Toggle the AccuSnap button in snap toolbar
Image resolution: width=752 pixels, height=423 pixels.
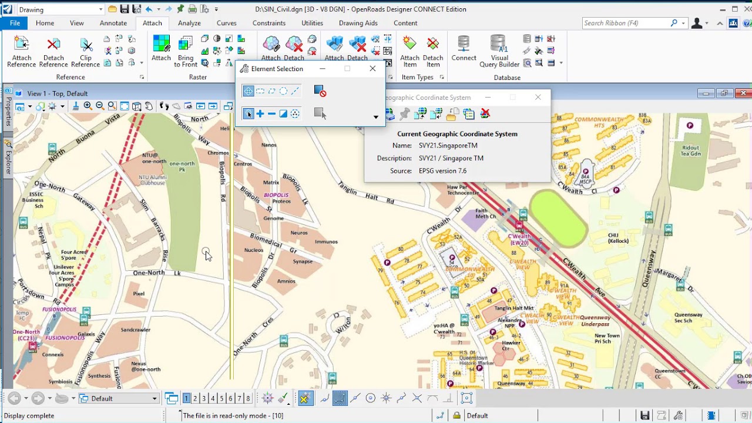[x=304, y=398]
